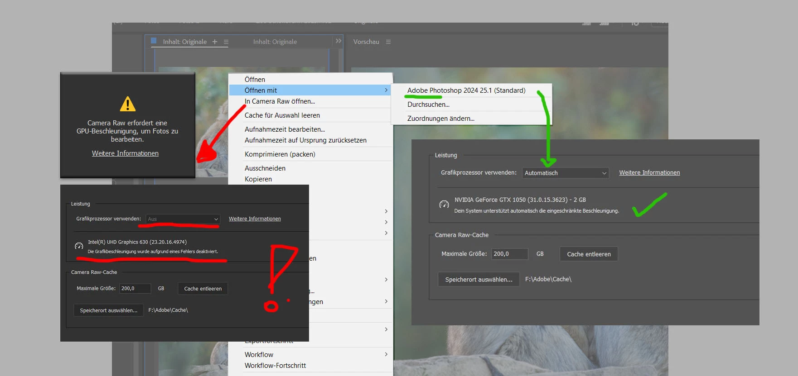798x376 pixels.
Task: Open the Grafikprozessor dropdown set to Aus
Action: (183, 219)
